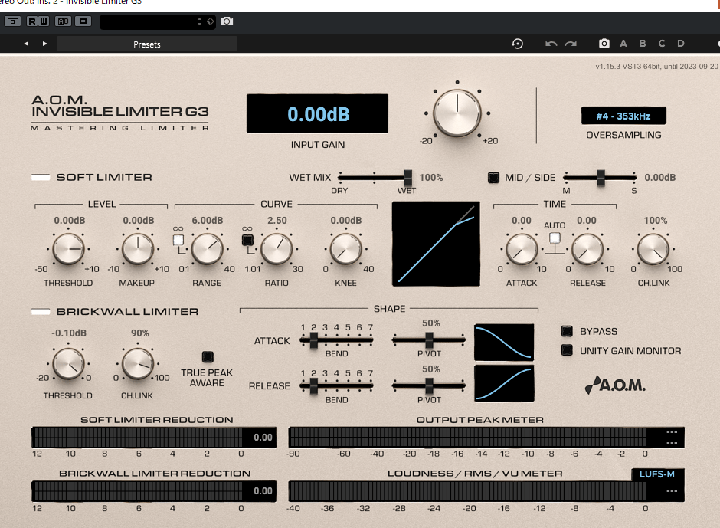The image size is (720, 528).
Task: Toggle the Mid / Side checkbox
Action: click(493, 178)
